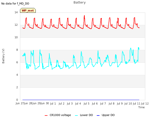Click the Battery (V) y-axis label
The image size is (160, 120).
coord(3,56)
